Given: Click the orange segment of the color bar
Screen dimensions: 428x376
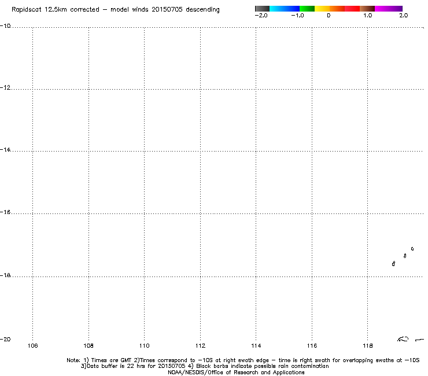Looking at the screenshot, I should 337,9.
